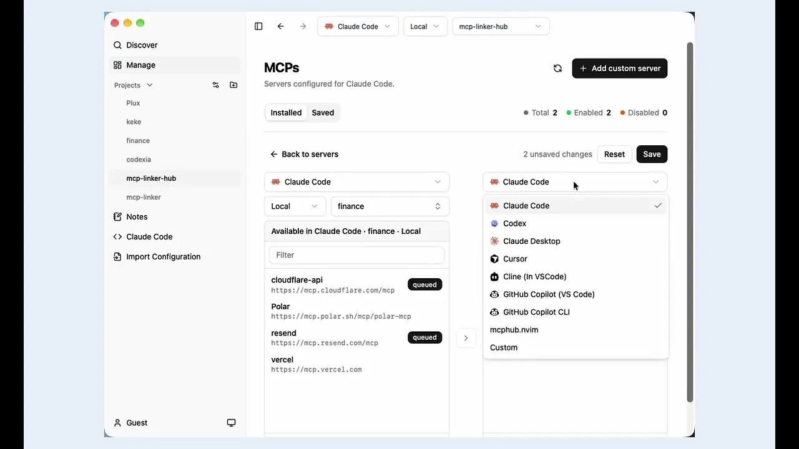
Task: Click the display monitor icon beside Guest
Action: 231,423
